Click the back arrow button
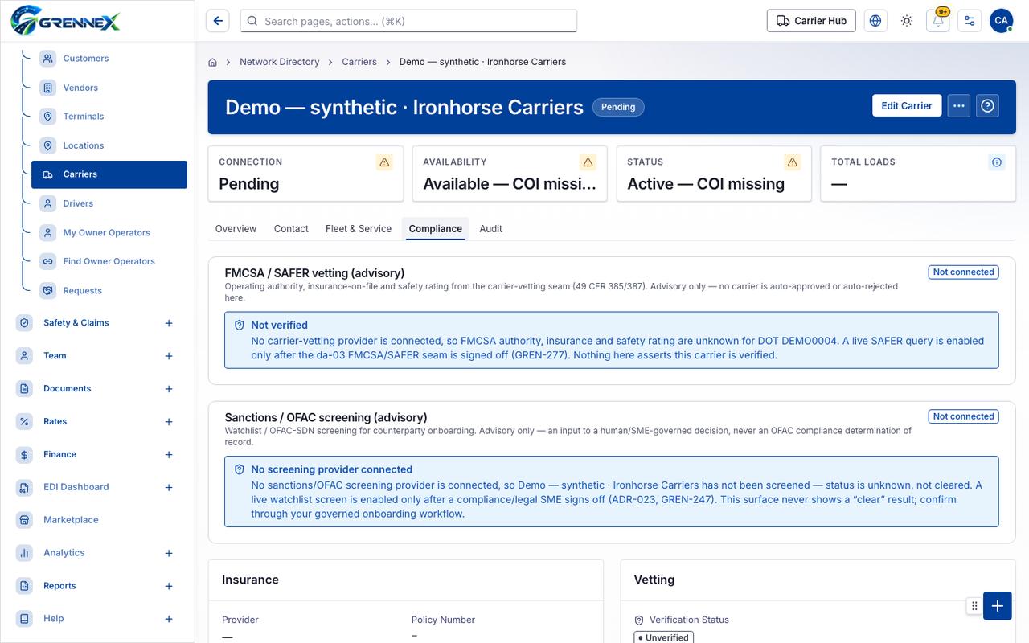1029x643 pixels. click(x=218, y=21)
